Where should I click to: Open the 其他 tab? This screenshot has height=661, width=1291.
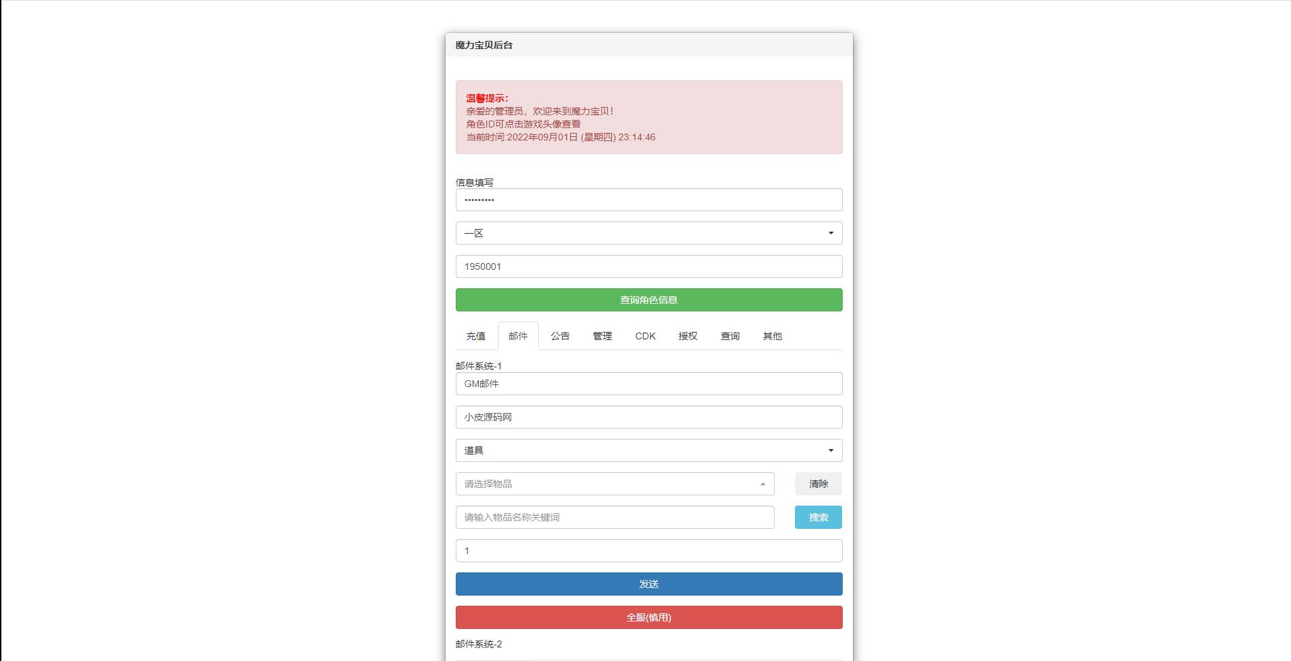[773, 335]
